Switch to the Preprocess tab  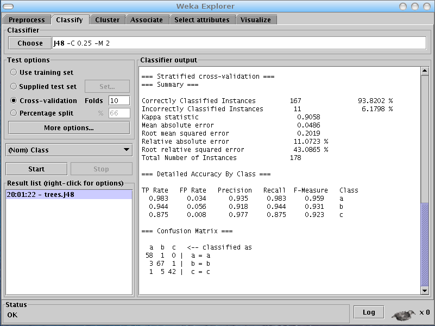(x=27, y=19)
